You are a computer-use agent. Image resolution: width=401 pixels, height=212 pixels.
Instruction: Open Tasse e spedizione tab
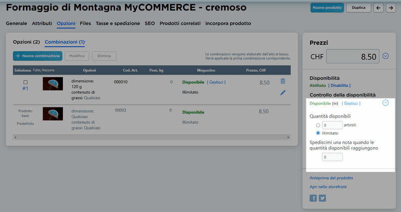coord(118,23)
